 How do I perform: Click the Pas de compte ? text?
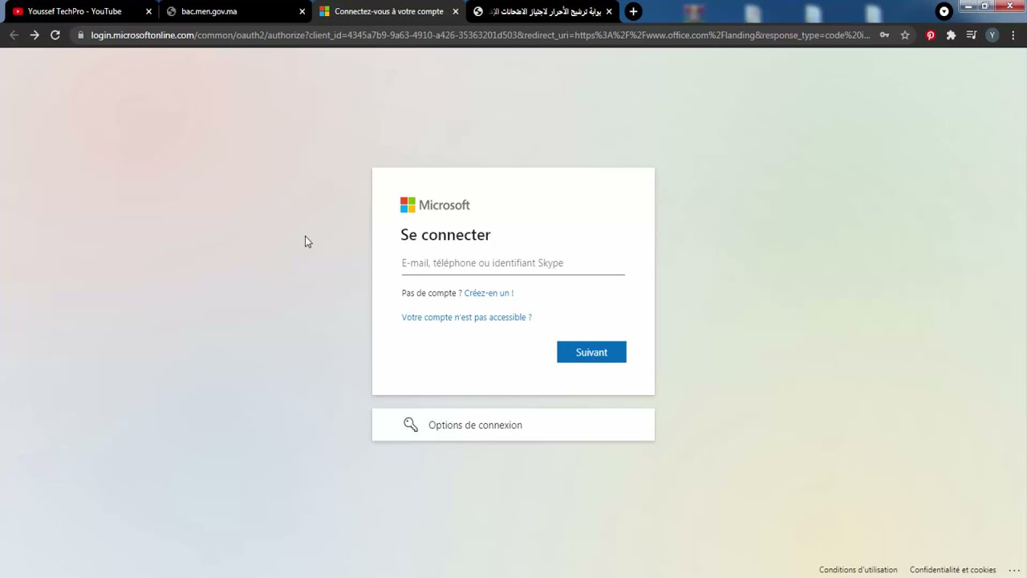point(432,293)
